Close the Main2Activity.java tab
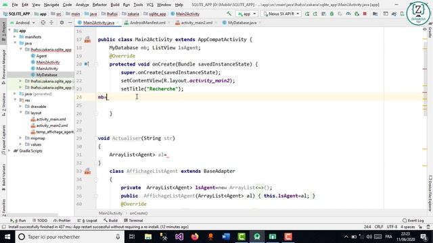 click(x=118, y=23)
